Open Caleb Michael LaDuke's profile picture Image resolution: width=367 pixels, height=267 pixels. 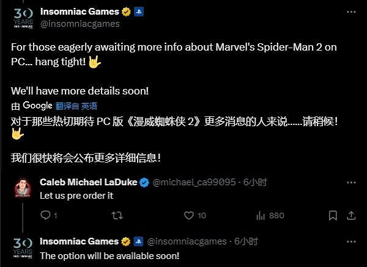coord(23,188)
